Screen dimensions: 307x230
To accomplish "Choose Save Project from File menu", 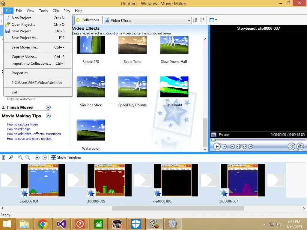I will (37, 31).
